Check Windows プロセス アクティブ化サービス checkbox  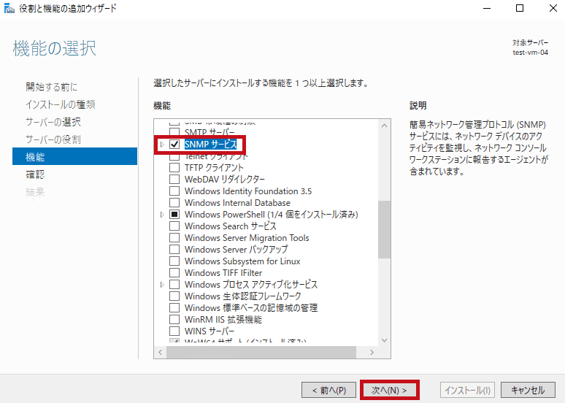pyautogui.click(x=174, y=285)
